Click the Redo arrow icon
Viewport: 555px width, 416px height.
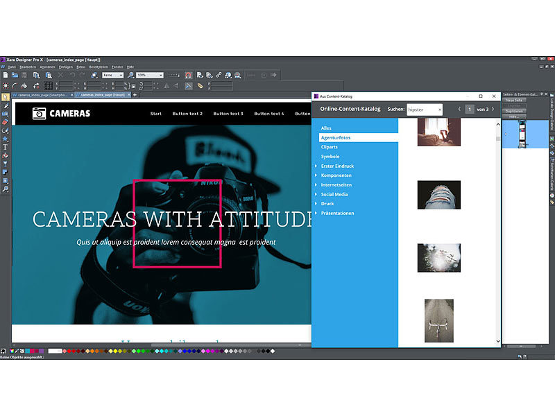[82, 75]
